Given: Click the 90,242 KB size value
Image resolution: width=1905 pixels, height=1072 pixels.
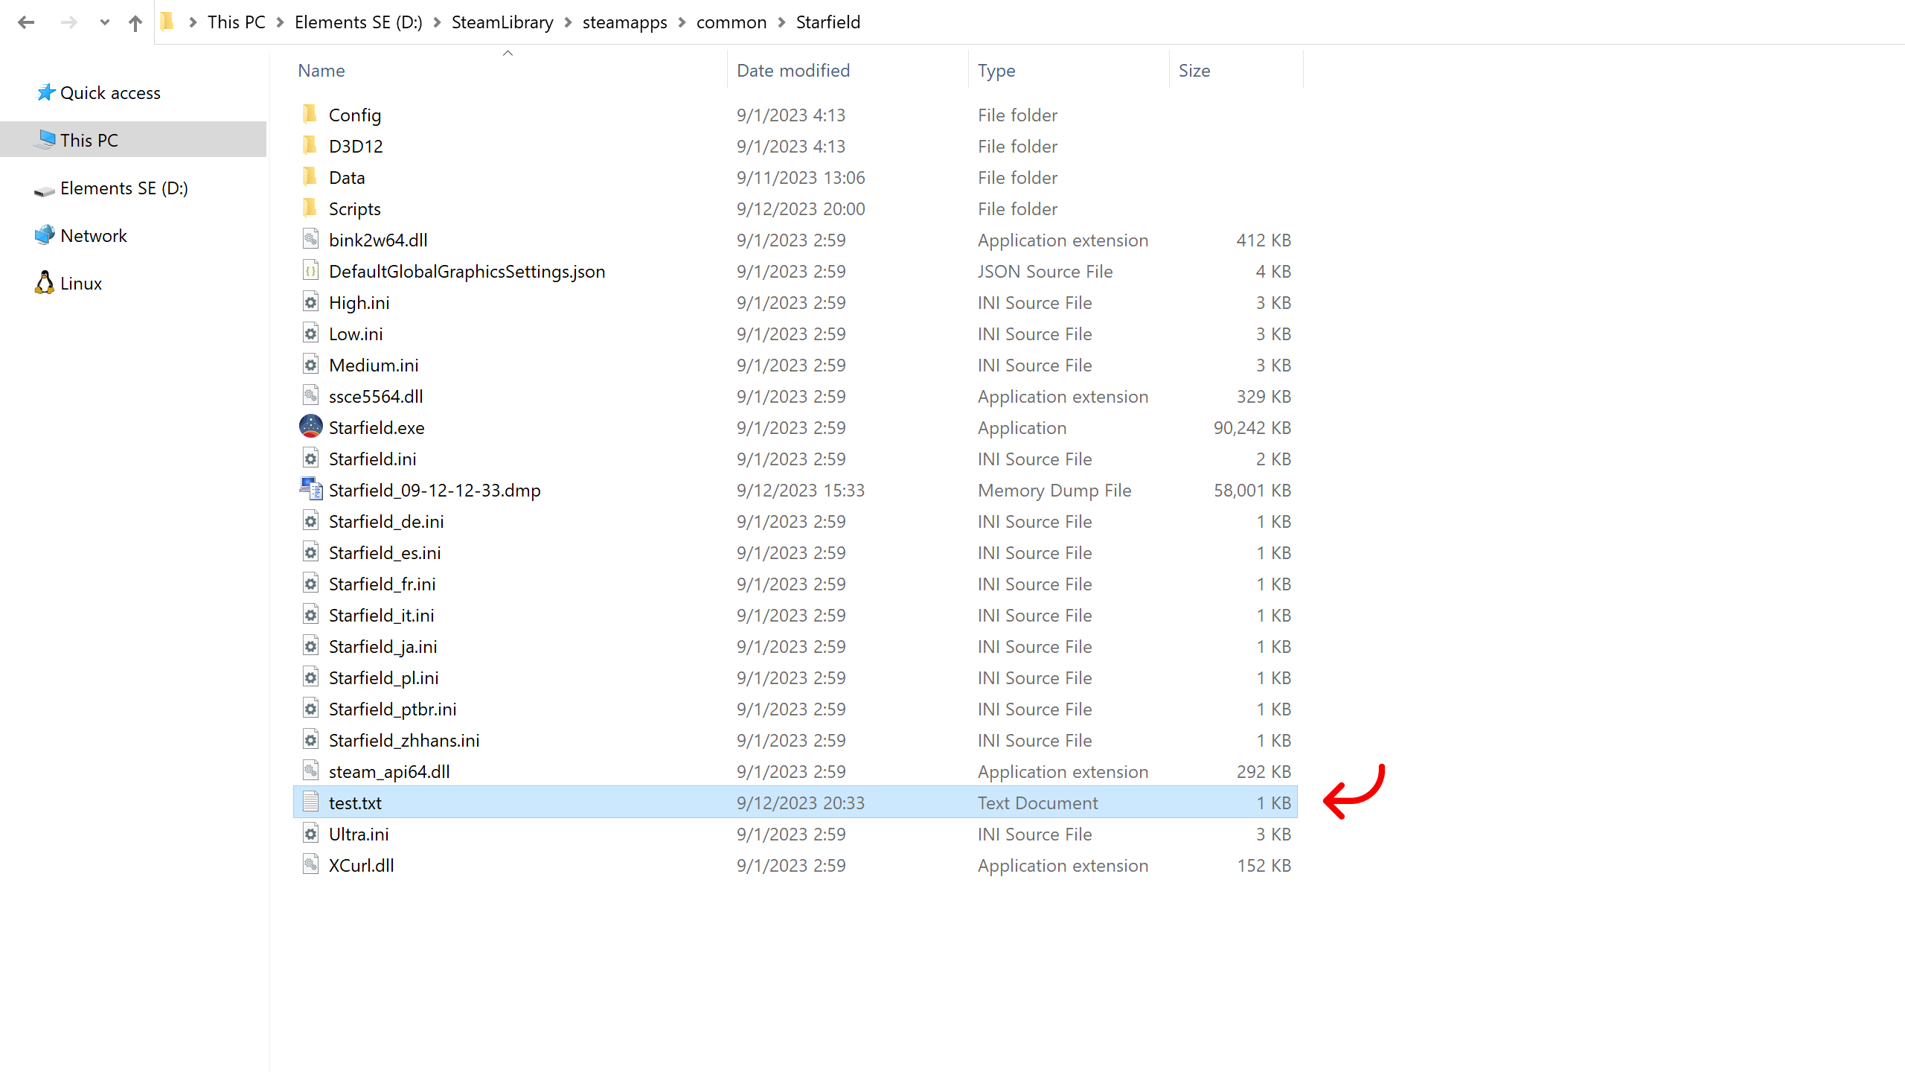Looking at the screenshot, I should (1252, 428).
